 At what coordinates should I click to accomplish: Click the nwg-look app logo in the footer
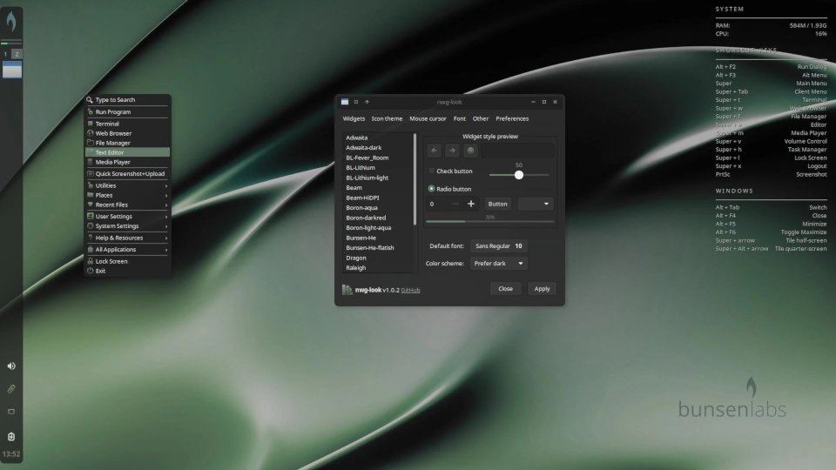click(x=347, y=289)
